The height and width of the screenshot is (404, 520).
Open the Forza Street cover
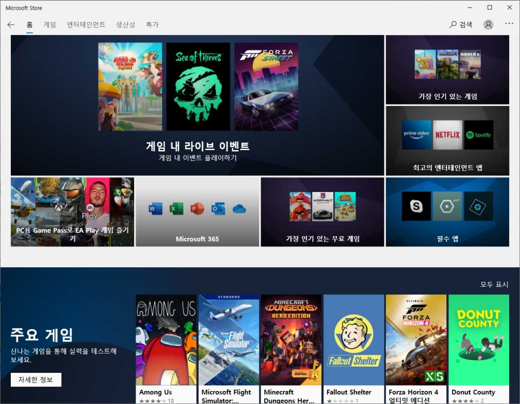point(266,87)
